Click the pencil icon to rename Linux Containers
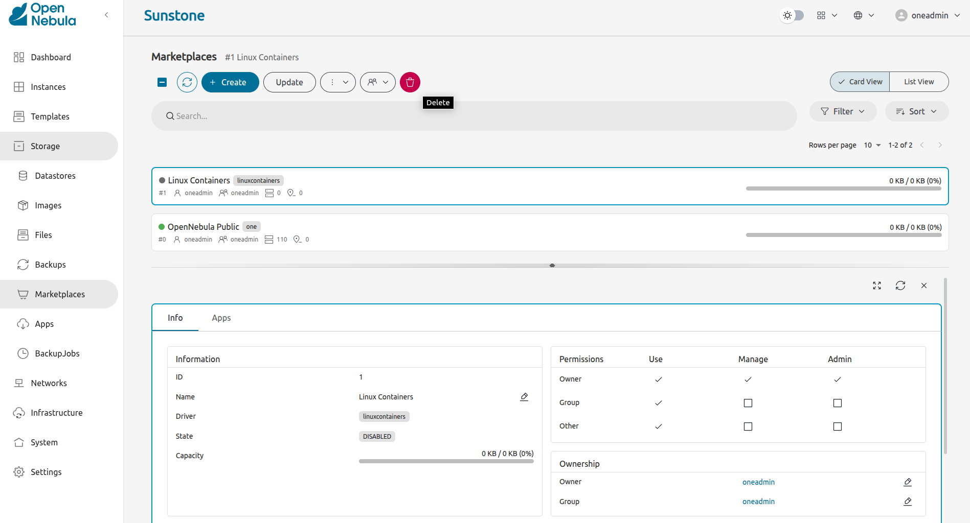 [x=524, y=397]
